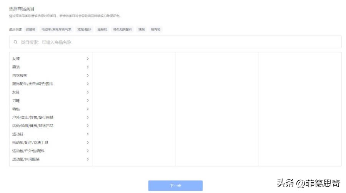Select category 男装
Viewport: 346px width, 193px height.
coord(51,67)
